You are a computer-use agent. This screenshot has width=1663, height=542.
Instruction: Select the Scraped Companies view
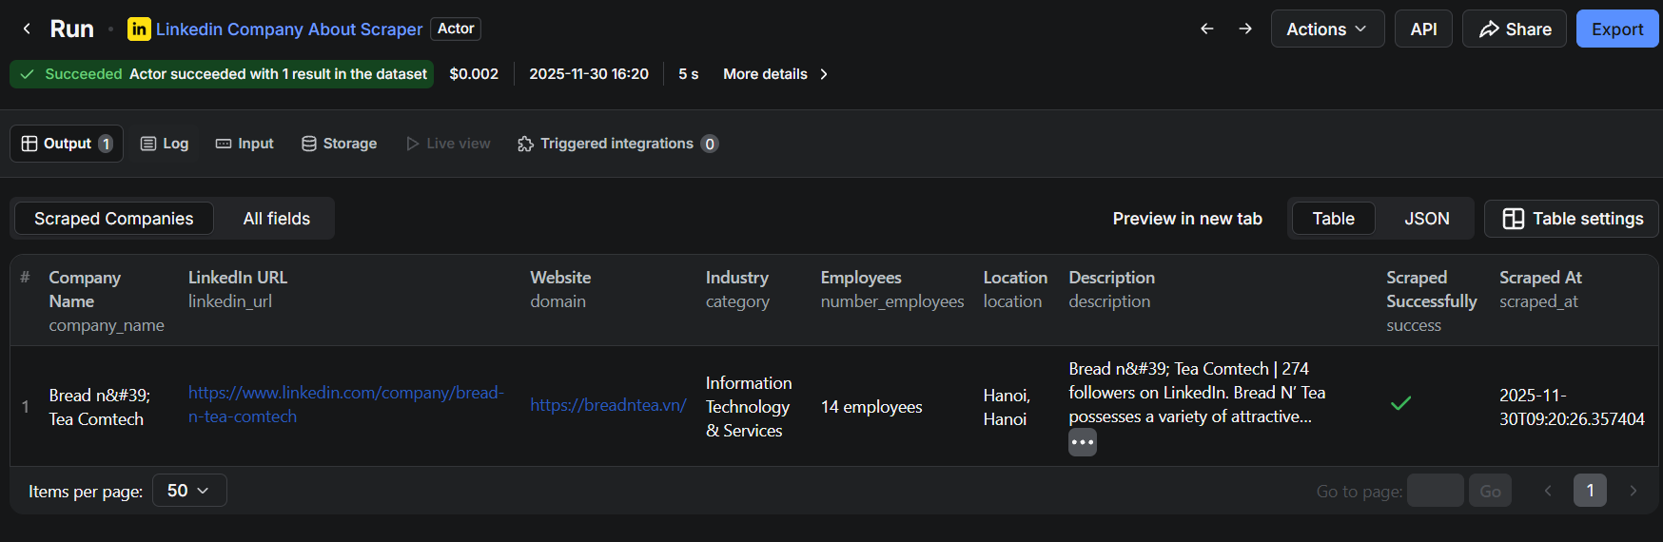coord(114,219)
